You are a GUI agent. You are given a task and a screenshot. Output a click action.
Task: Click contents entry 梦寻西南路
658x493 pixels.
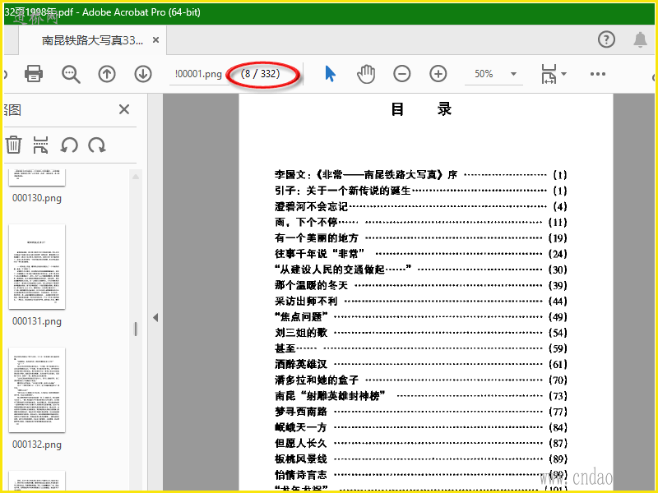pos(301,412)
